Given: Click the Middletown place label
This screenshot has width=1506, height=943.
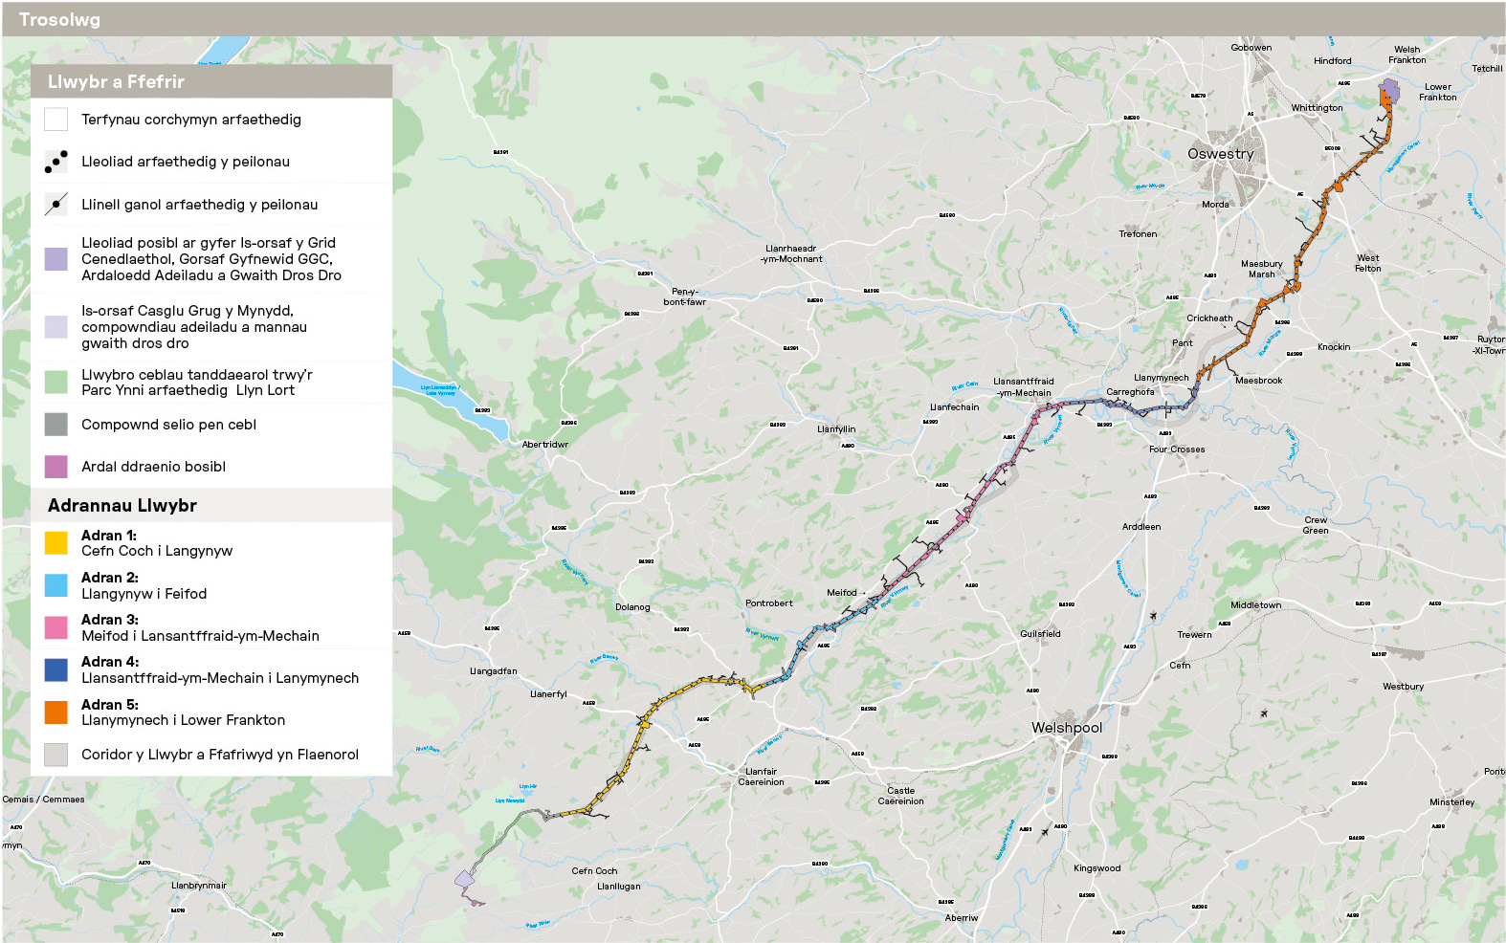Looking at the screenshot, I should (1255, 605).
